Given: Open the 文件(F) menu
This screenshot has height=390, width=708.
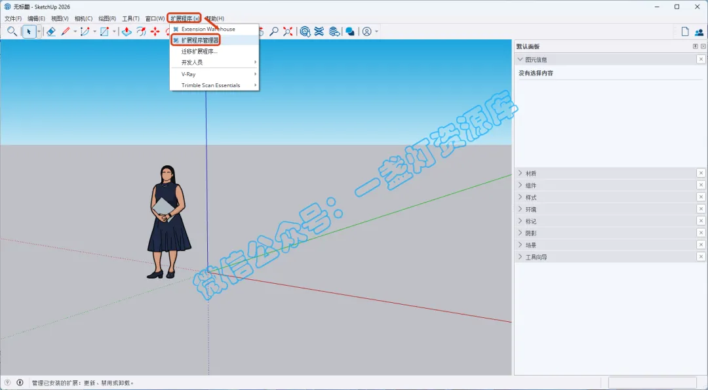Looking at the screenshot, I should click(x=13, y=18).
